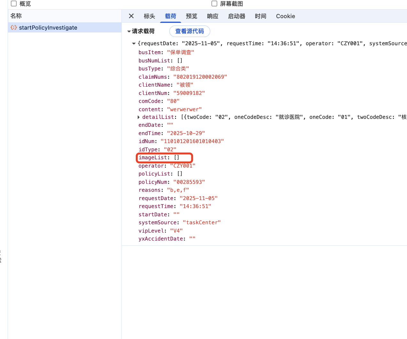Screen dimensions: 407x339
Task: Click the content value "werwerwer"
Action: point(184,109)
